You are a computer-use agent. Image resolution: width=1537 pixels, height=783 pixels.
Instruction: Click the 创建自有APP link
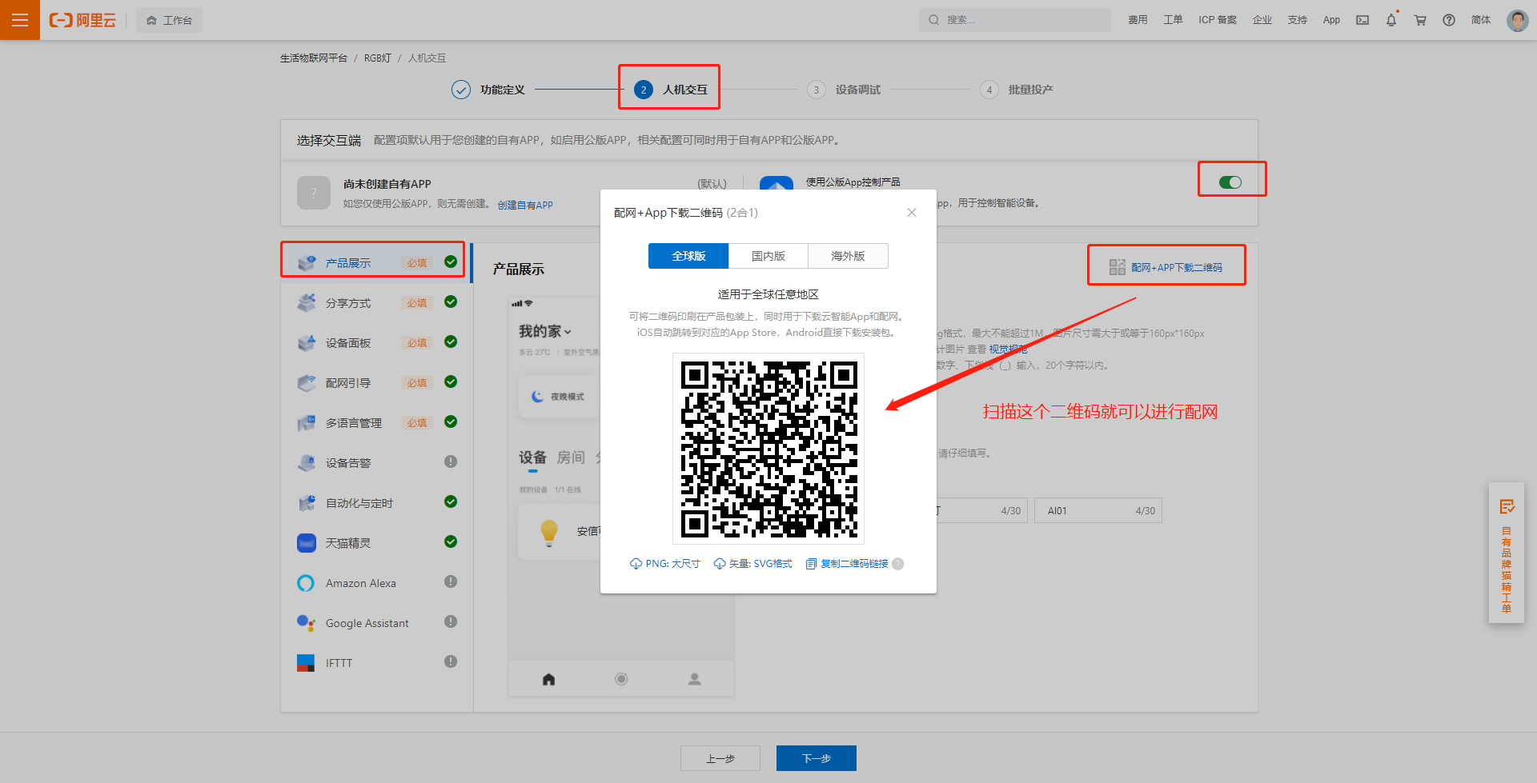click(525, 205)
